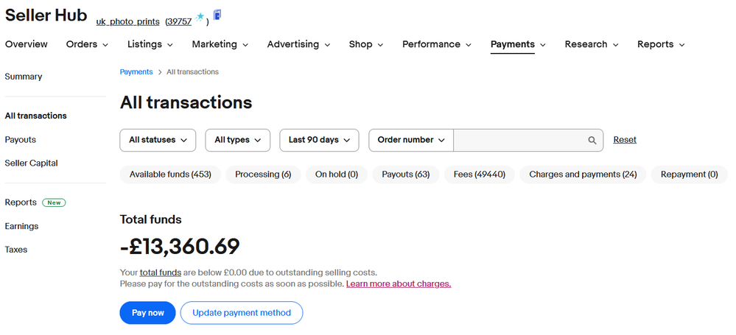Open the Last 90 days dropdown
Image resolution: width=736 pixels, height=335 pixels.
tap(319, 141)
